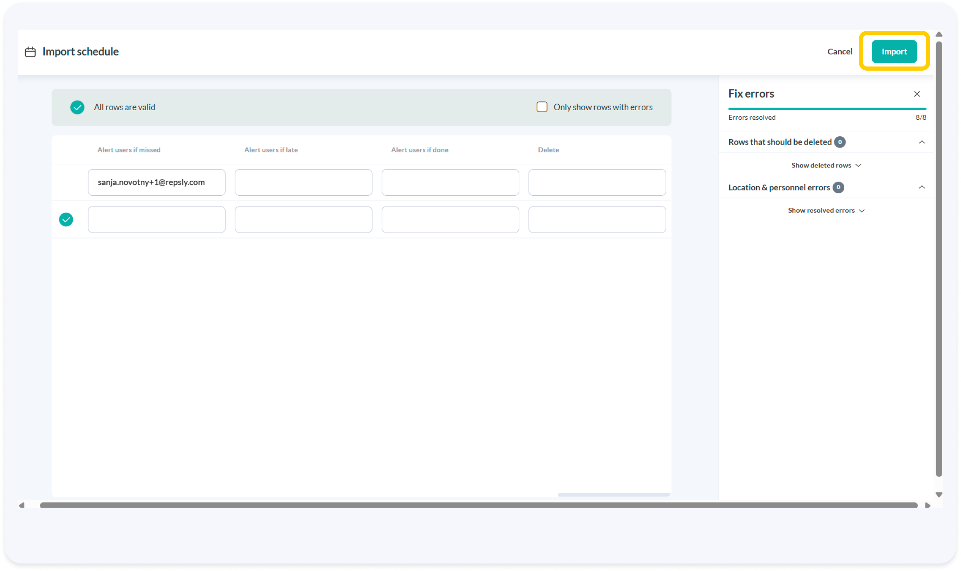Image resolution: width=961 pixels, height=571 pixels.
Task: Click the calendar icon beside Import schedule
Action: (x=30, y=52)
